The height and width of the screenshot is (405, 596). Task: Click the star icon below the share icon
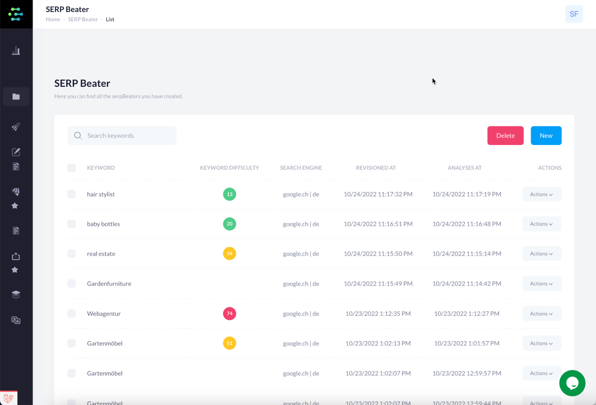[x=15, y=270]
